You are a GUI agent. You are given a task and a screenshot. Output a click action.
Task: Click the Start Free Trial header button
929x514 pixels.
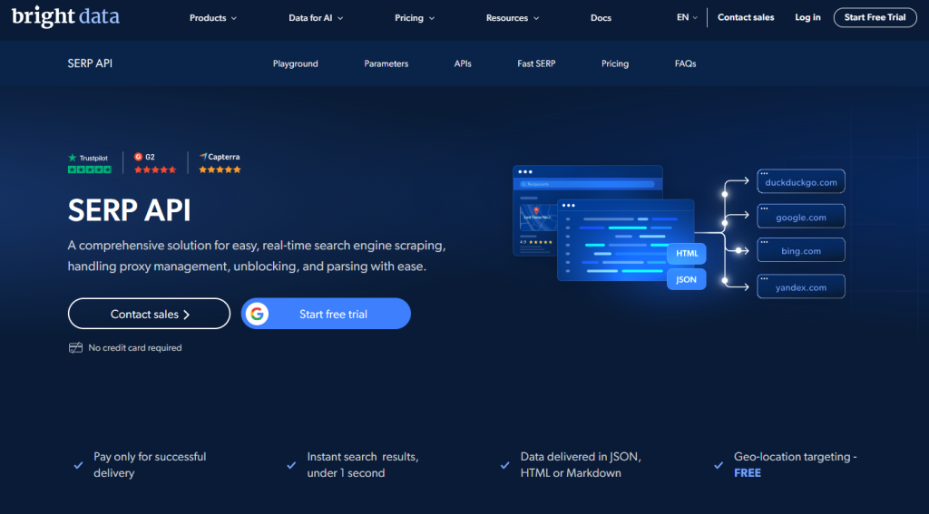tap(875, 17)
